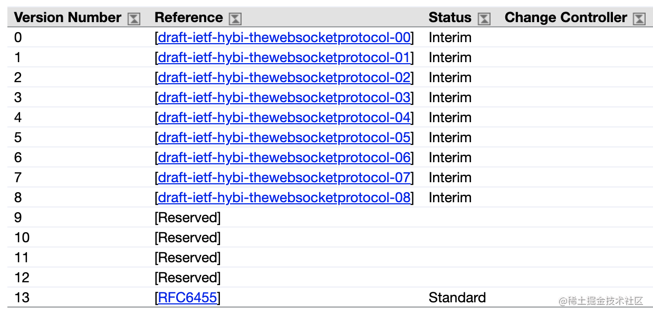
Task: Open the draft-ietf-hybi-thewebsocketprotocol-00 link
Action: click(284, 37)
